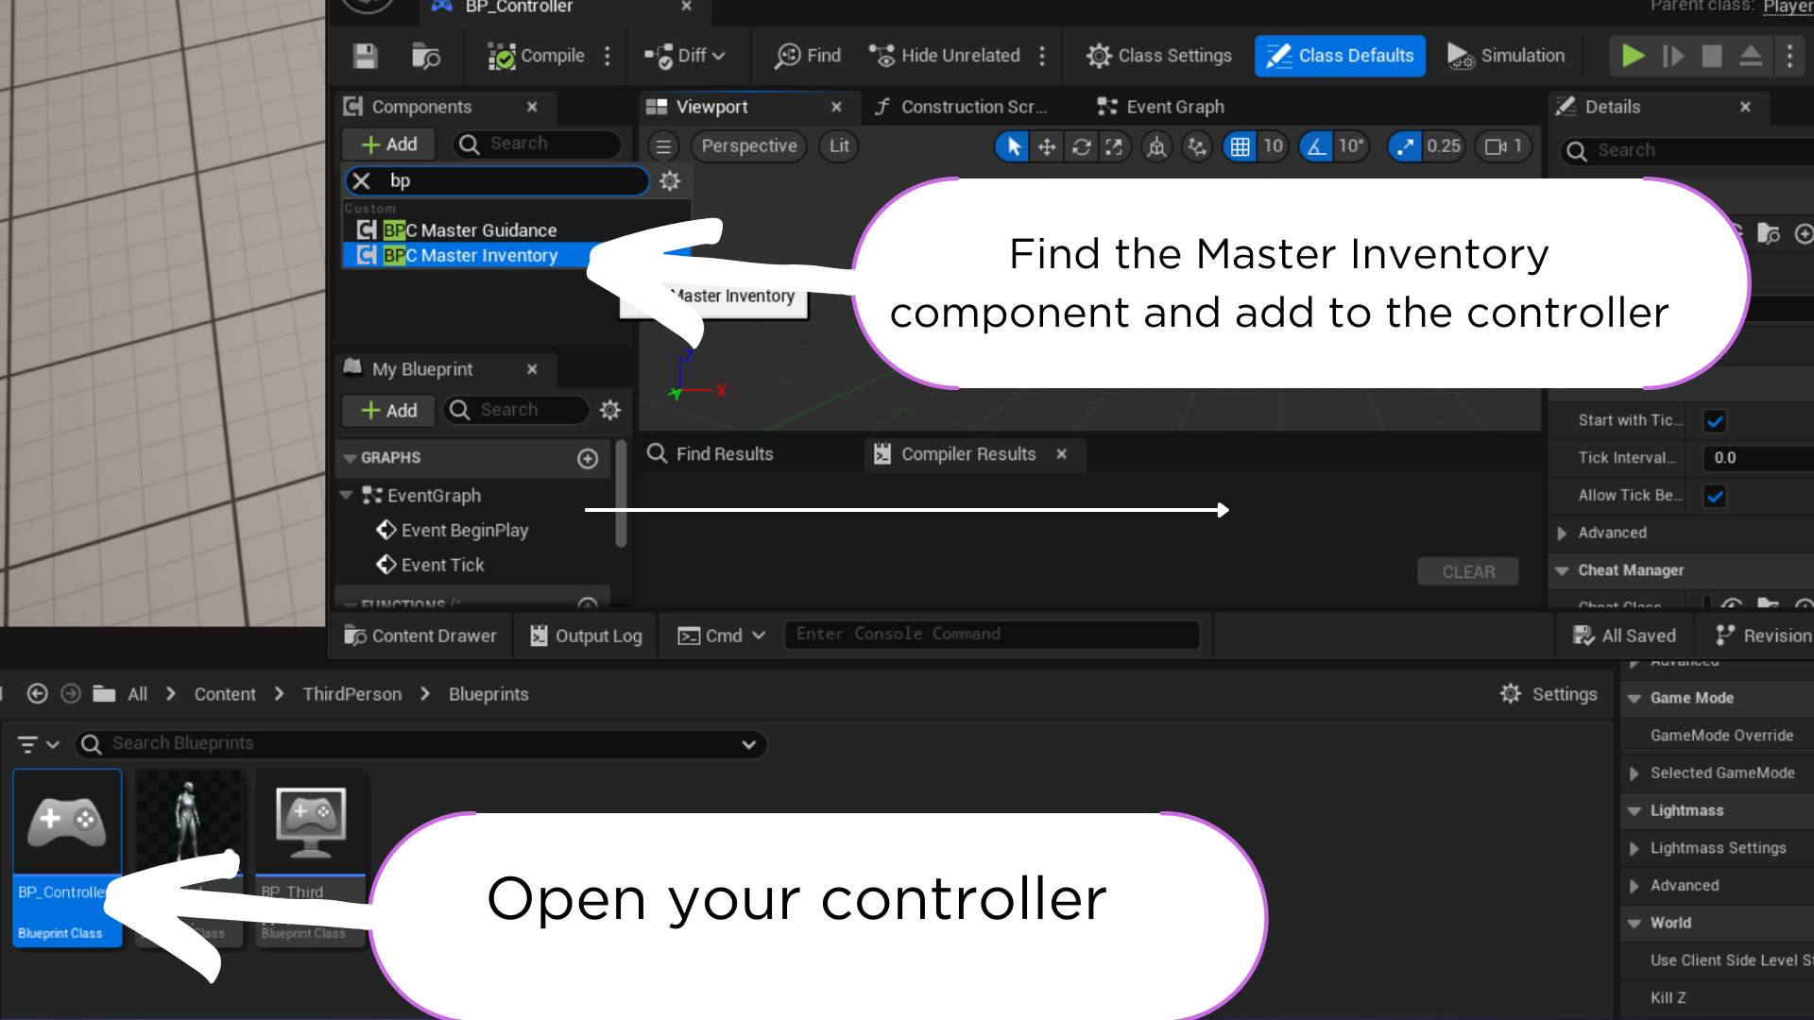Compile the blueprint
Screen dimensions: 1814x1020
coord(536,56)
